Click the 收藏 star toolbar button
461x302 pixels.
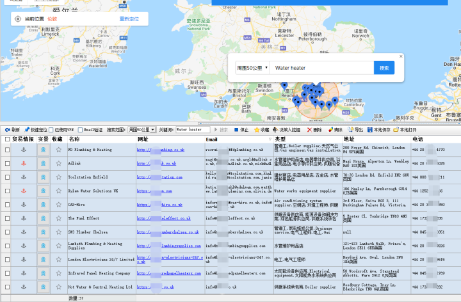point(262,129)
